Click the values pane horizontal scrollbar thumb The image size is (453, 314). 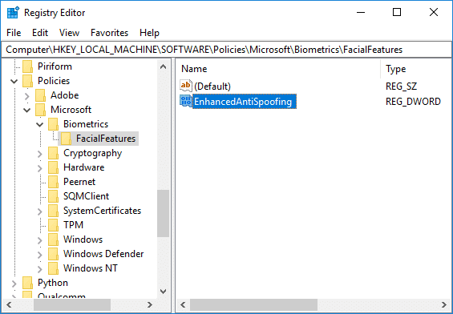click(x=253, y=304)
